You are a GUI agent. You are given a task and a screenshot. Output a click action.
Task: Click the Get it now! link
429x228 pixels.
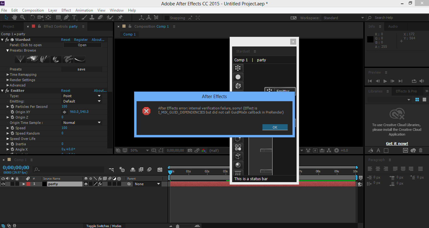pyautogui.click(x=397, y=143)
